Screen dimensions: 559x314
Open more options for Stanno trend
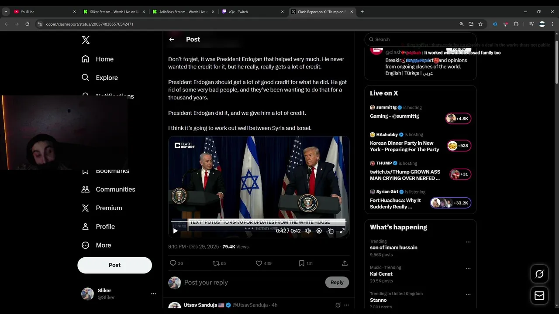pos(468,295)
